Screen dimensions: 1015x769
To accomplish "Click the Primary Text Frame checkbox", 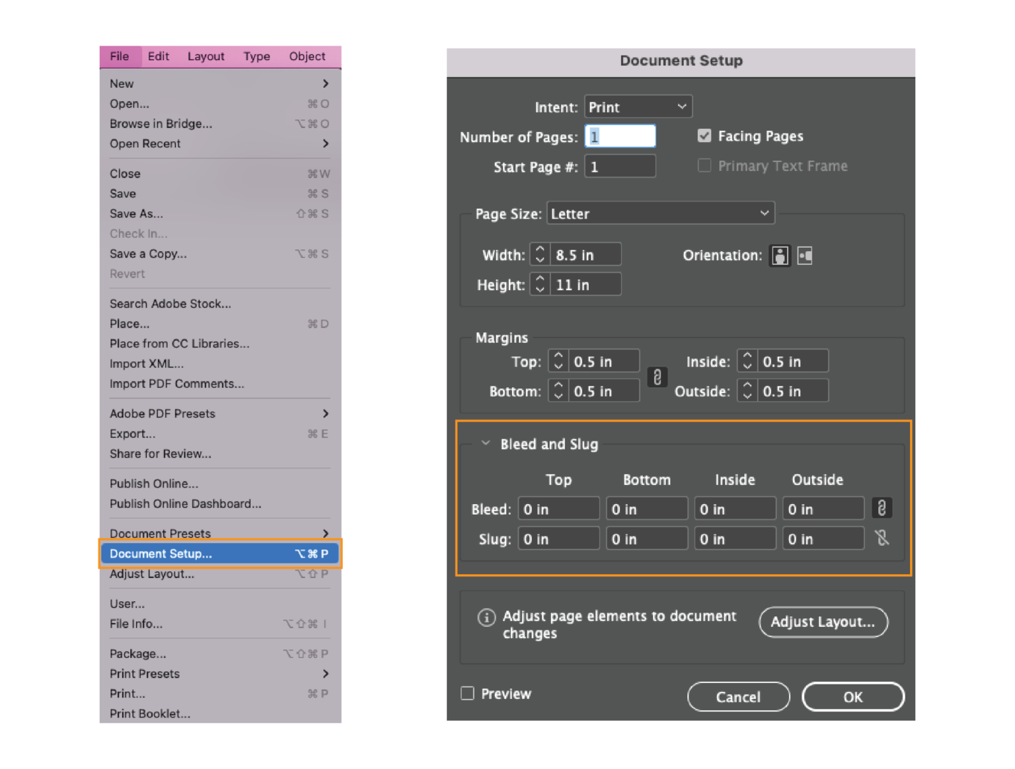I will 704,166.
